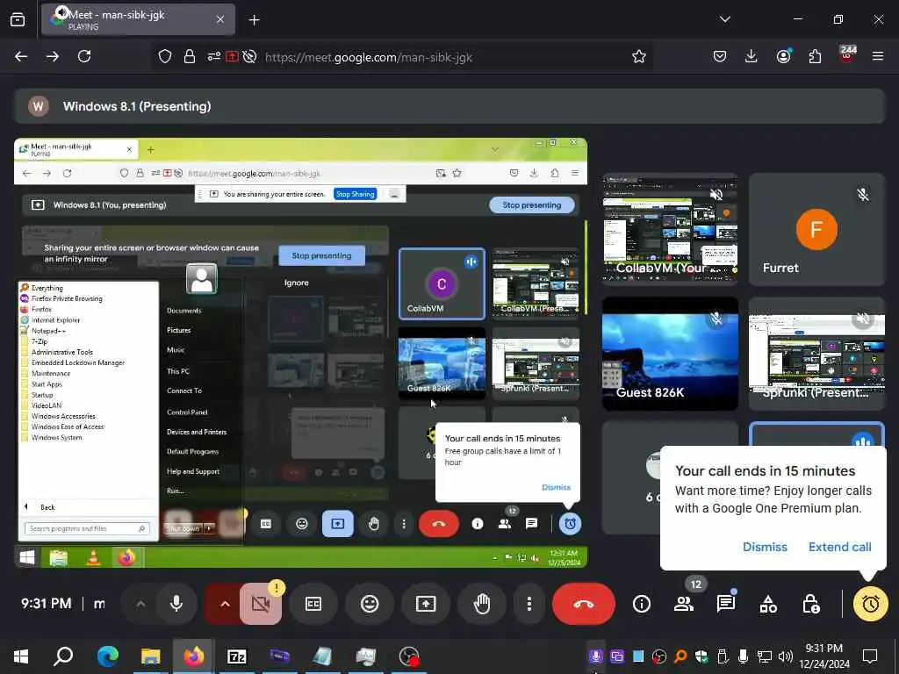This screenshot has width=899, height=674.
Task: Click OBS Studio taskbar icon
Action: pyautogui.click(x=409, y=656)
